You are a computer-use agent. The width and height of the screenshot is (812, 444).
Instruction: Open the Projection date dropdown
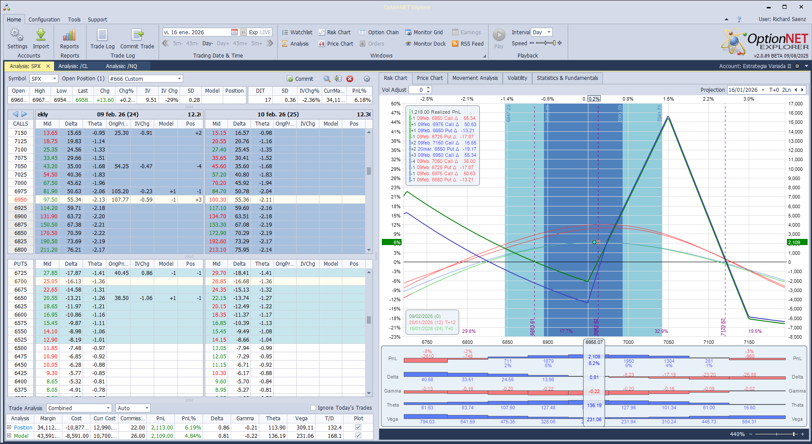point(763,90)
